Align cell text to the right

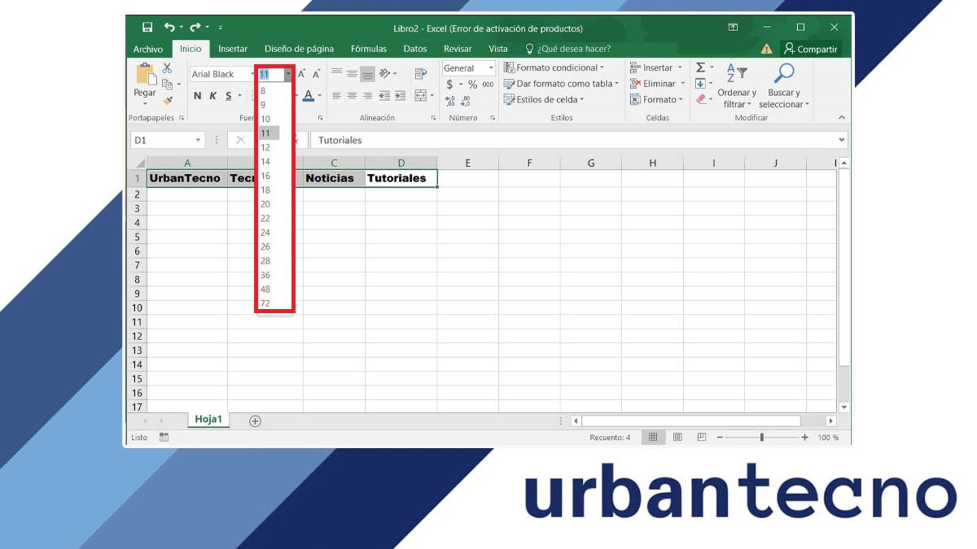pos(367,96)
